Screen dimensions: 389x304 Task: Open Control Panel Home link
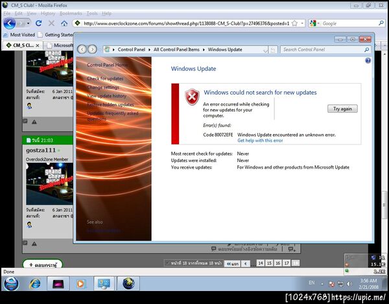(x=107, y=65)
